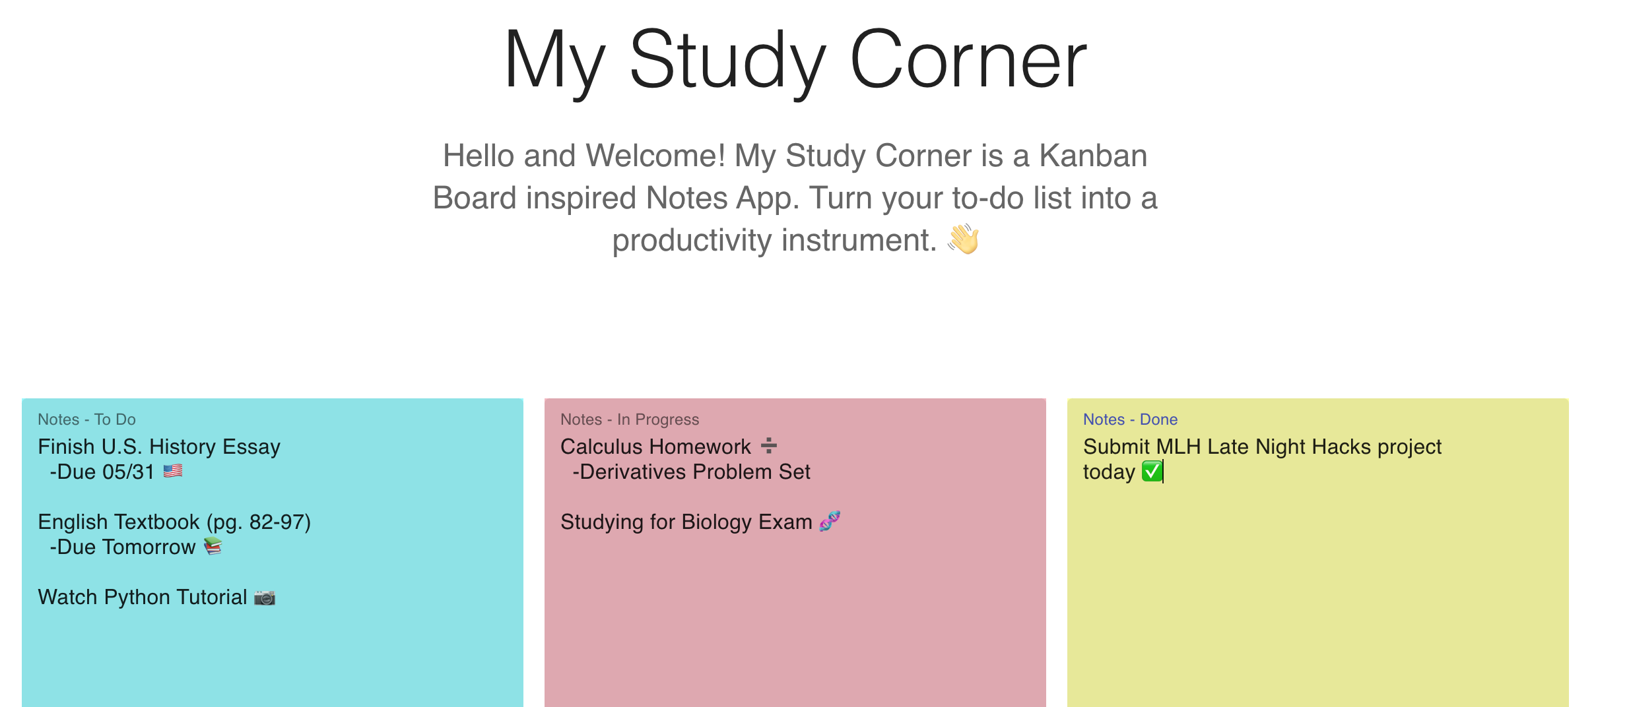
Task: Click empty area of the pink In Progress note
Action: click(795, 620)
